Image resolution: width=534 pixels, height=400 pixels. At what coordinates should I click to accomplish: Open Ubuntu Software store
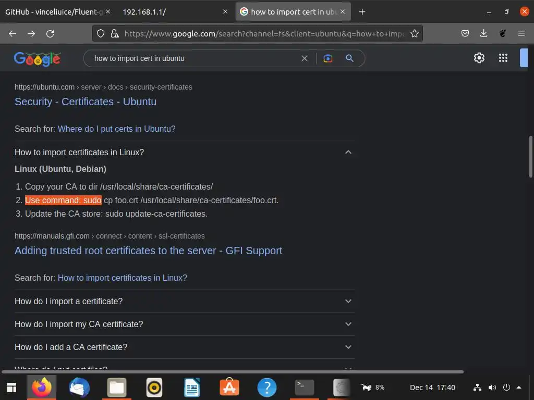[x=229, y=387]
